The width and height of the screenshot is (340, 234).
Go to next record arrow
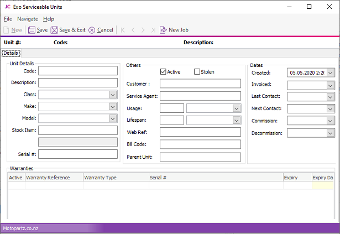click(x=143, y=30)
